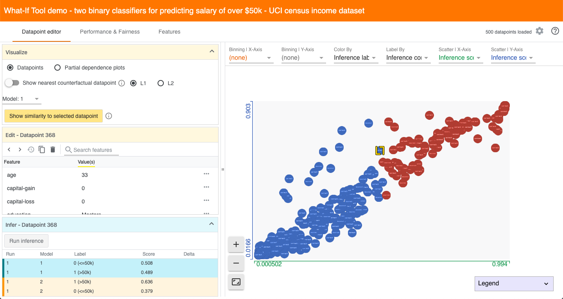The image size is (563, 299).
Task: Reset the scatter plot view
Action: point(236,282)
